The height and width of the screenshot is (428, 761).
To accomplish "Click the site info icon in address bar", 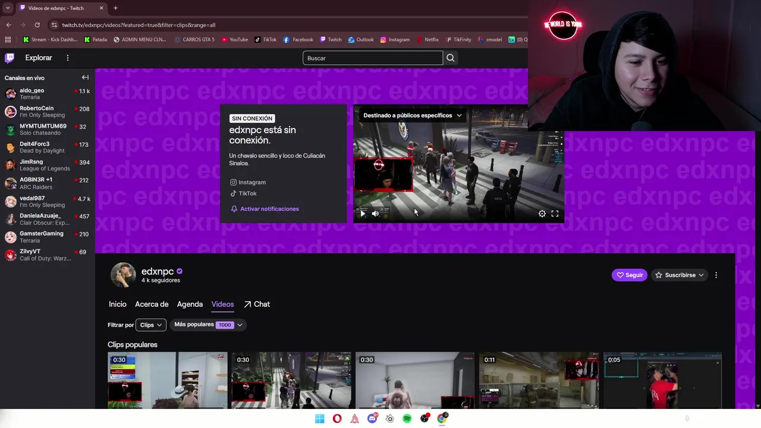I will coord(54,25).
